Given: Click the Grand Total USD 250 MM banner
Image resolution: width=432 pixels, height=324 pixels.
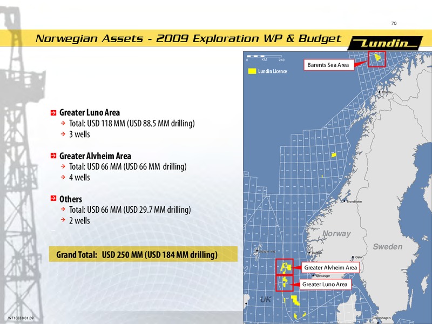Looking at the screenshot, I should pos(143,254).
